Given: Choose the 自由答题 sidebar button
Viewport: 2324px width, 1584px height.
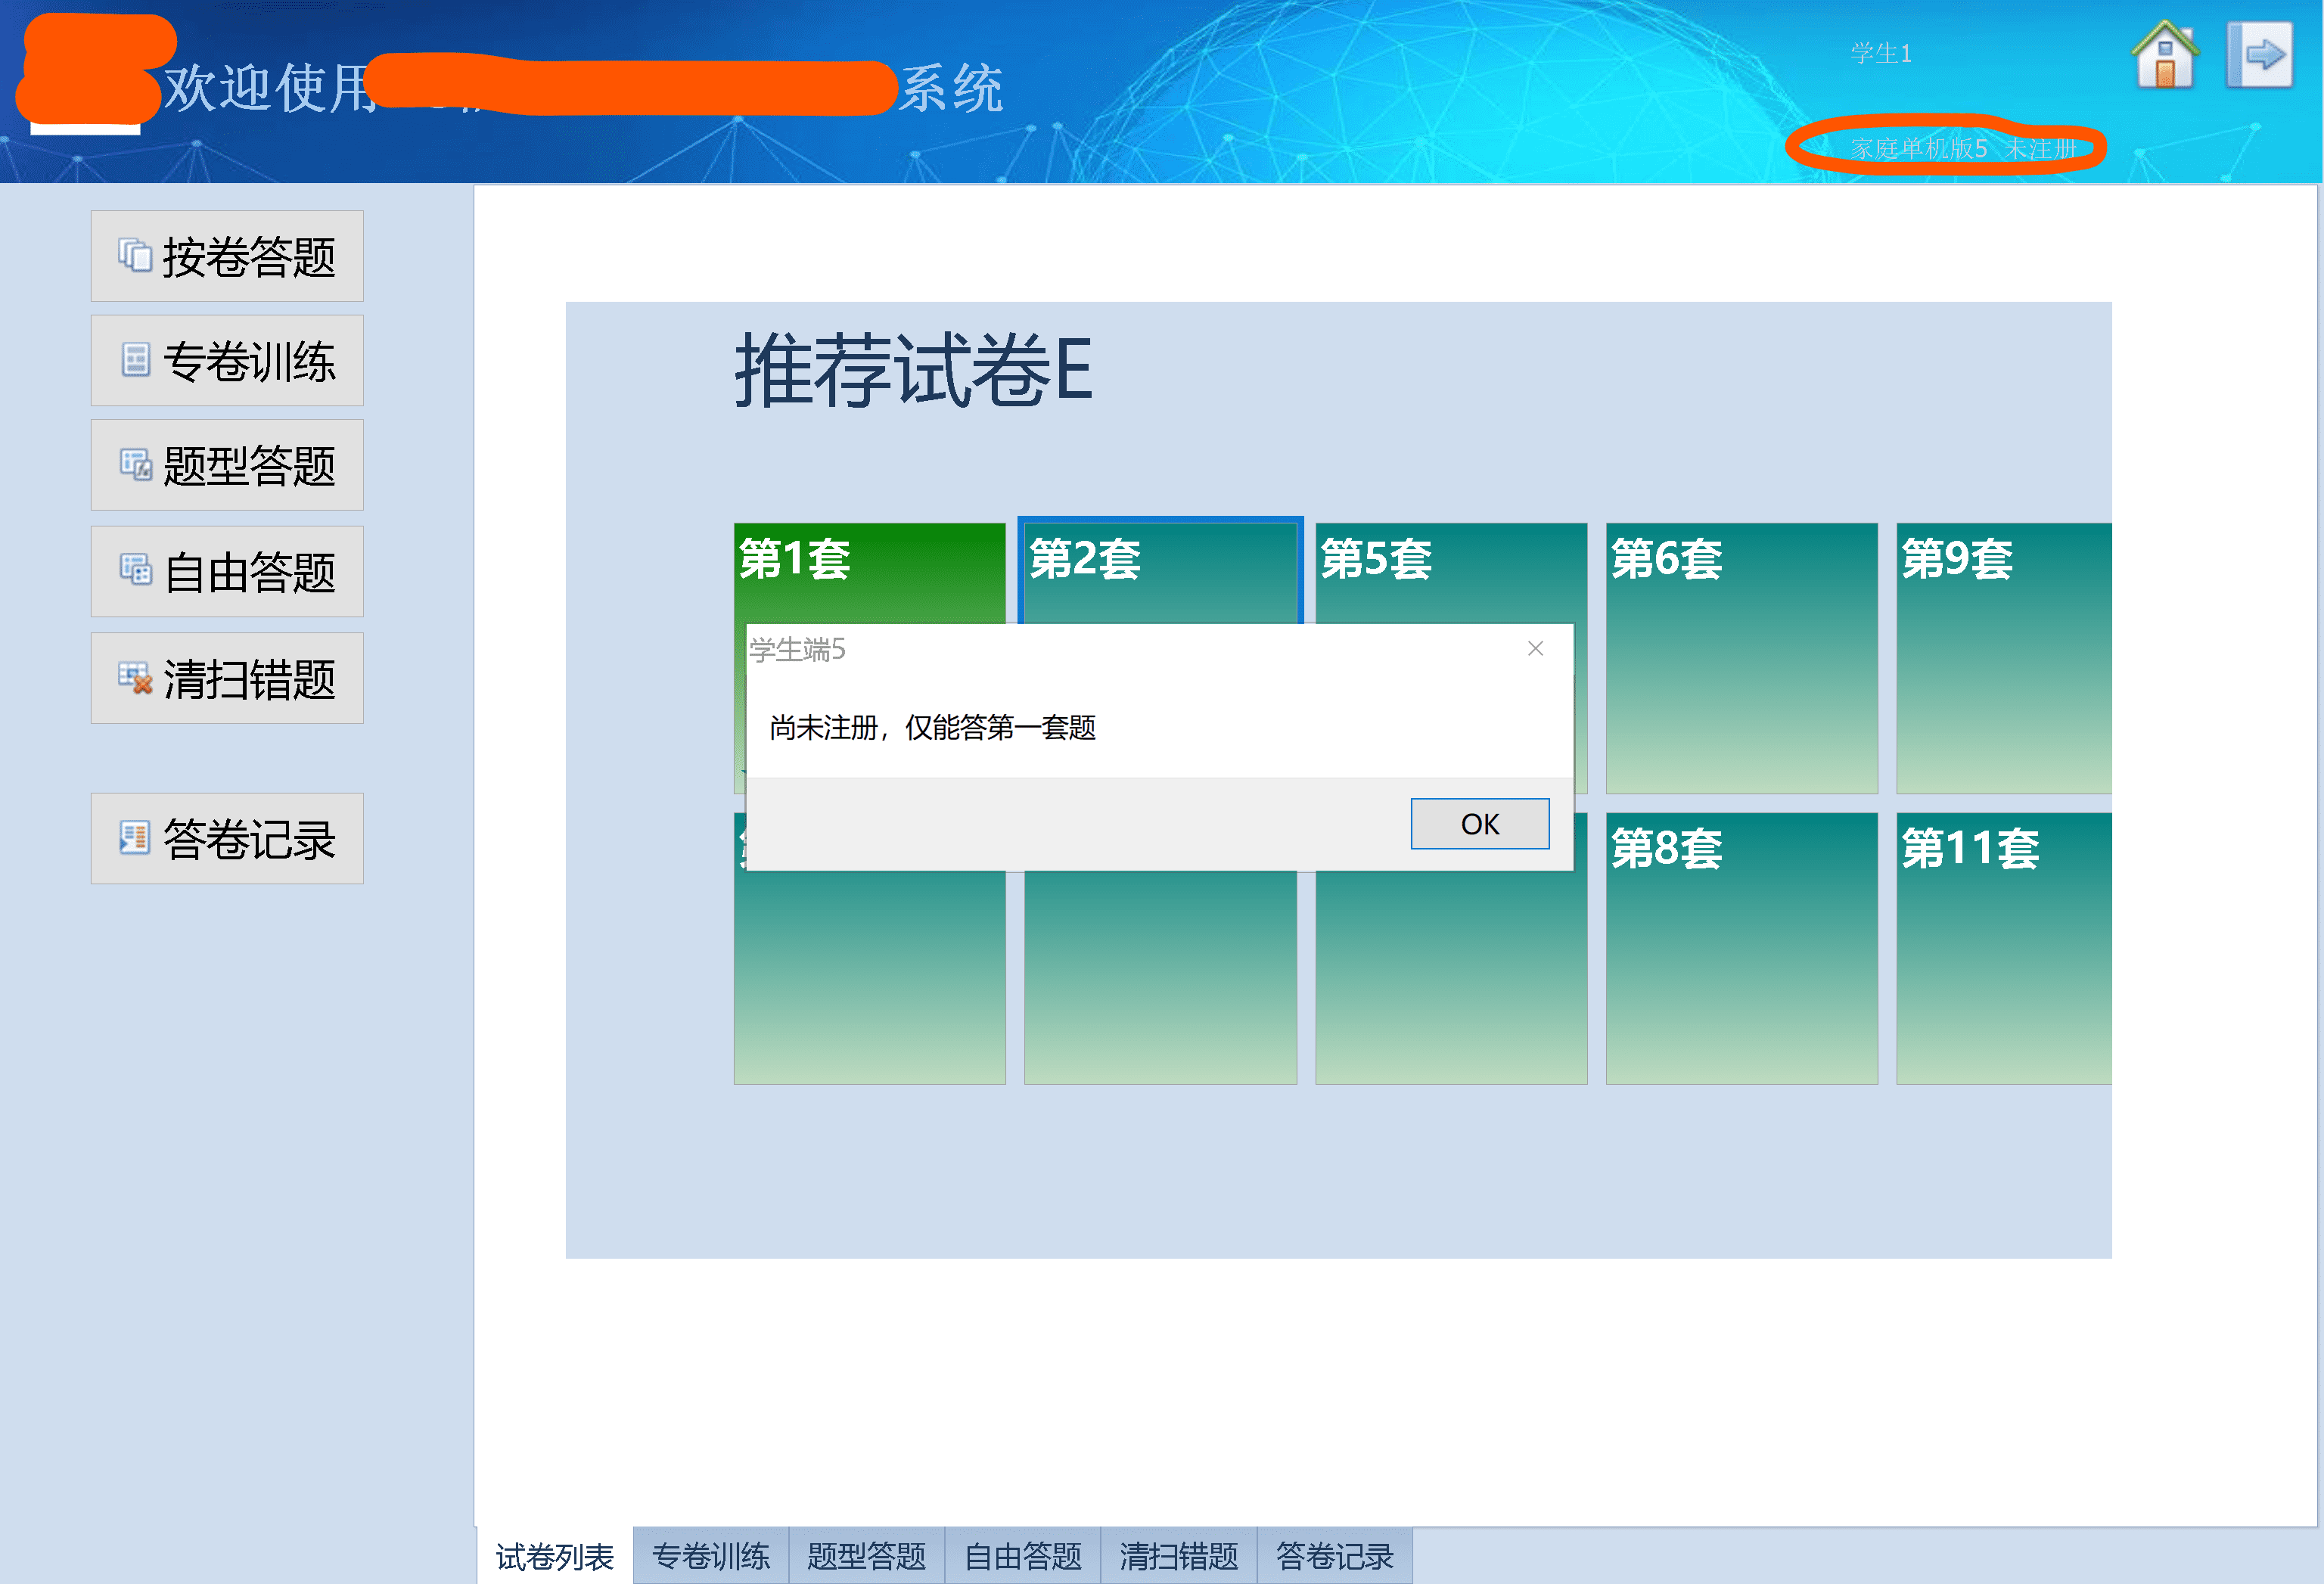Looking at the screenshot, I should (x=227, y=571).
